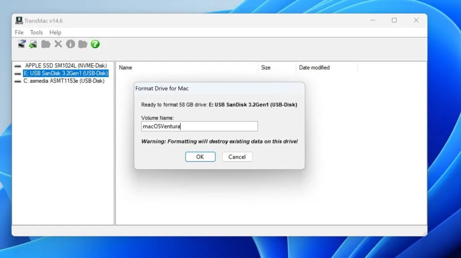Screen dimensions: 461x258
Task: Click the greyed folder icon before the X
Action: [45, 44]
